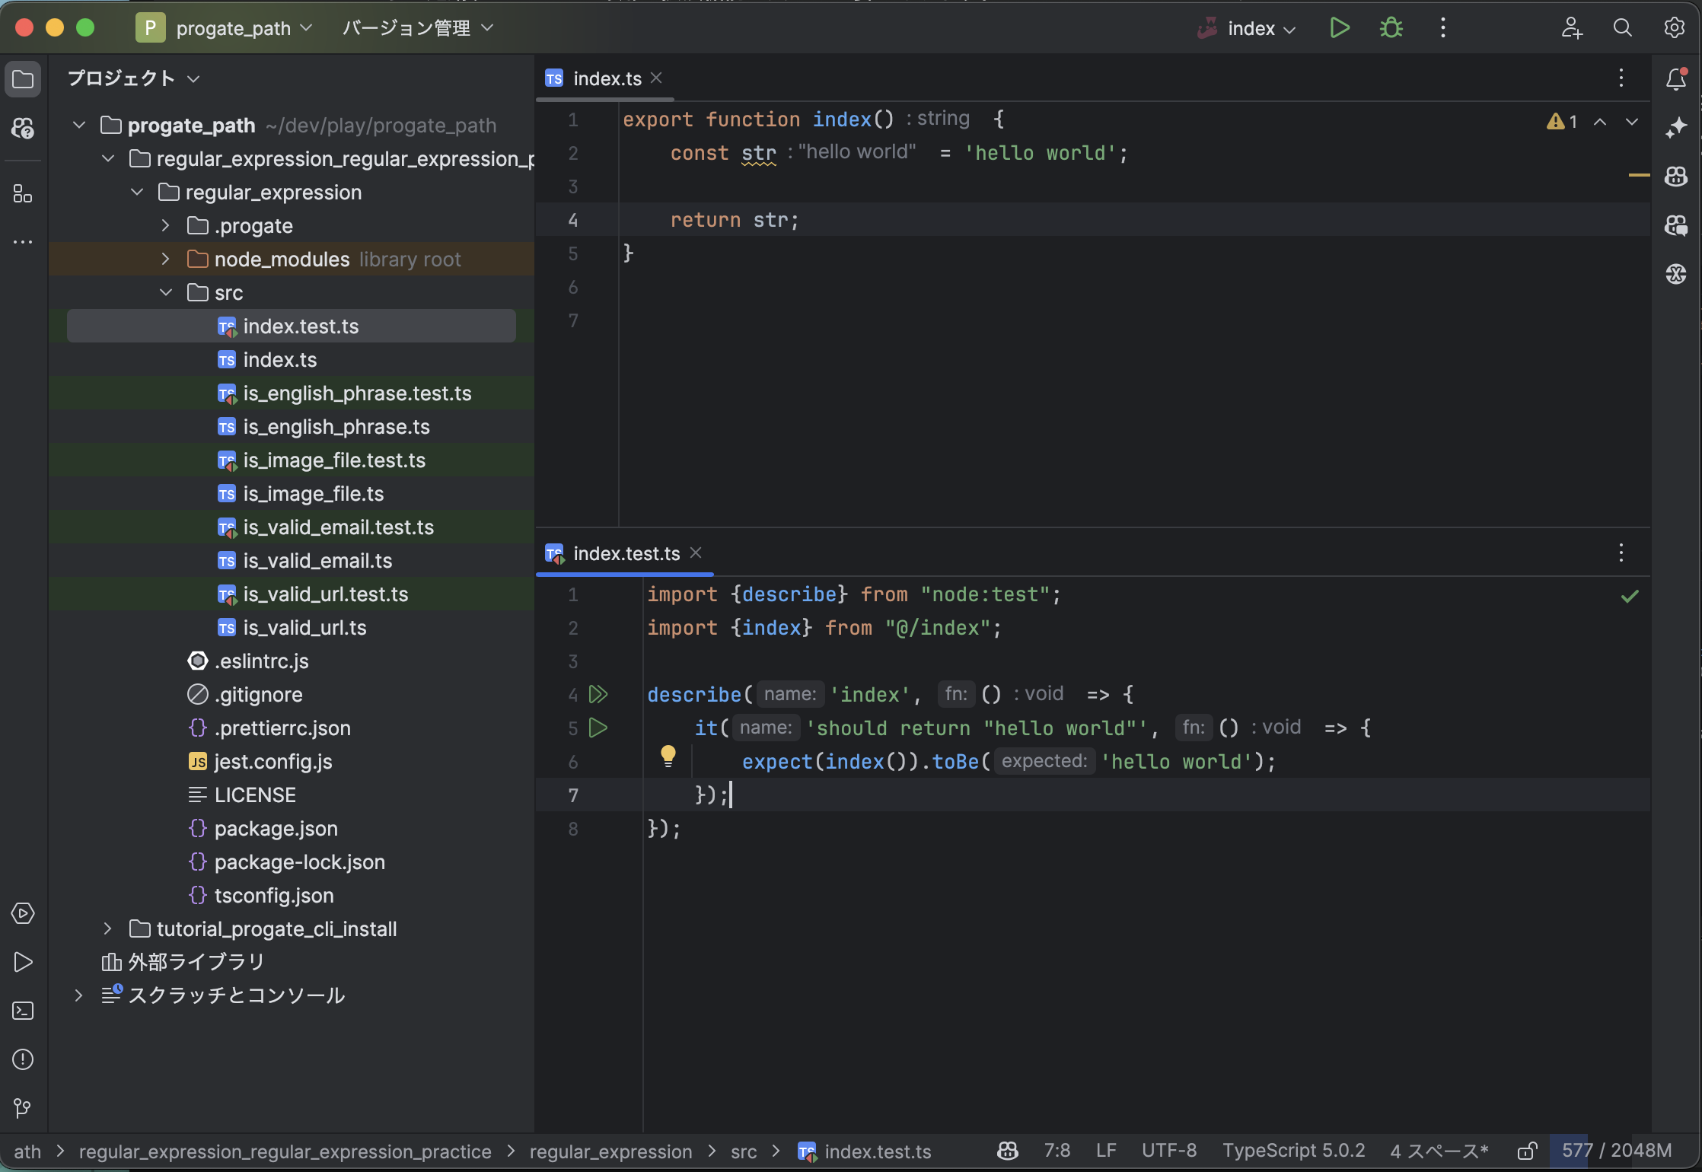1702x1172 pixels.
Task: Click the green Run button in toolbar
Action: click(1339, 28)
